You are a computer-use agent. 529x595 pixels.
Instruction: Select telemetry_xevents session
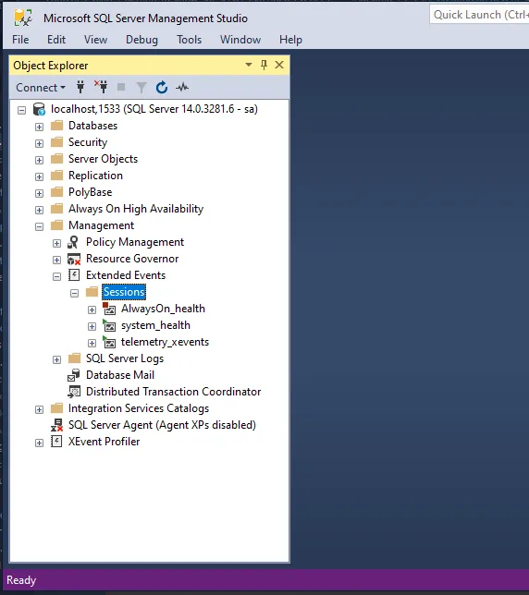point(165,342)
